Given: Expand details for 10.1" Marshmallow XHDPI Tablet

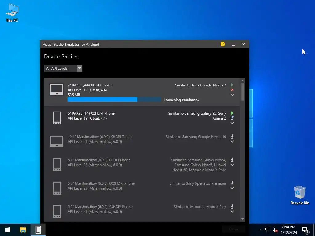Looking at the screenshot, I should pyautogui.click(x=232, y=142).
